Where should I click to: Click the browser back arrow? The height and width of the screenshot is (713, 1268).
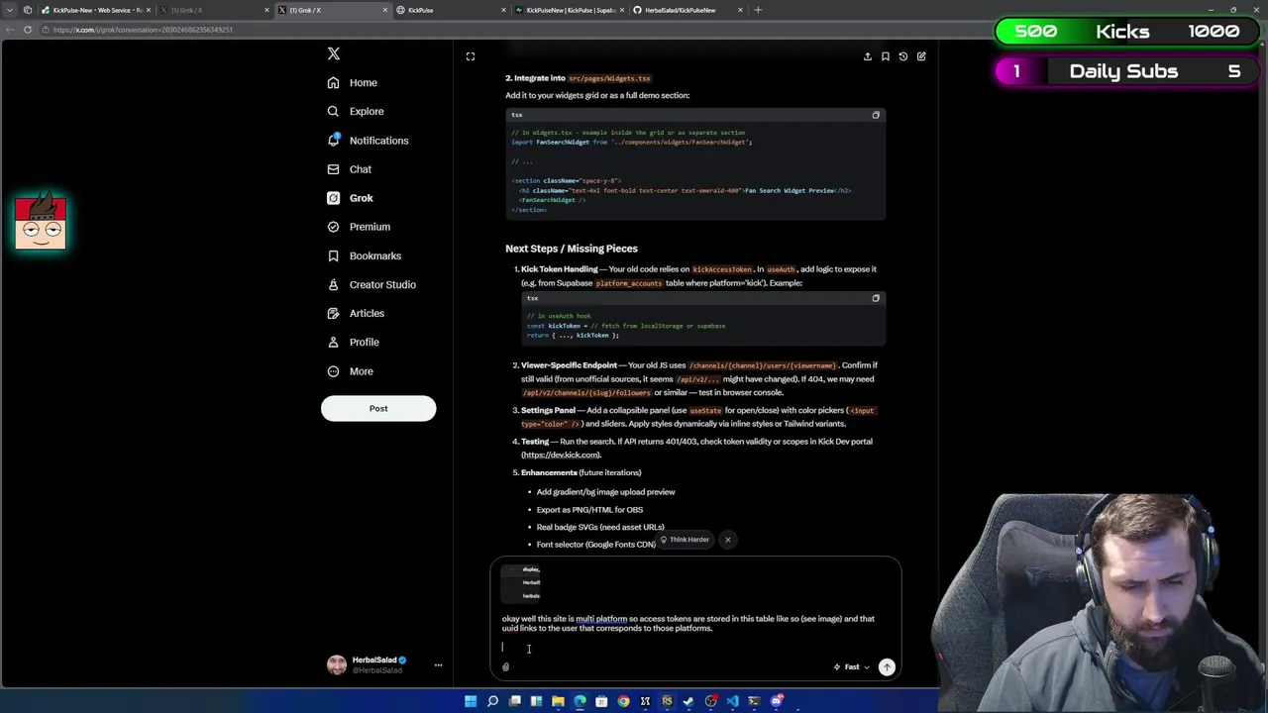click(x=8, y=30)
